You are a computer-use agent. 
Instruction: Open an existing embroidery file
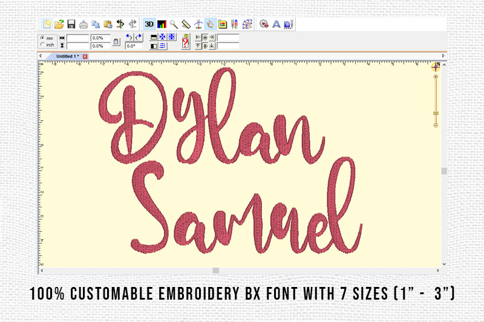tap(59, 24)
